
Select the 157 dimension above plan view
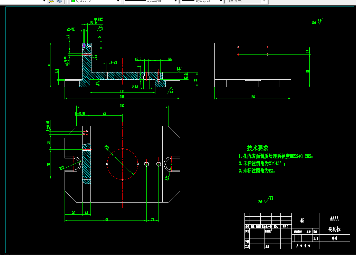coord(122,106)
